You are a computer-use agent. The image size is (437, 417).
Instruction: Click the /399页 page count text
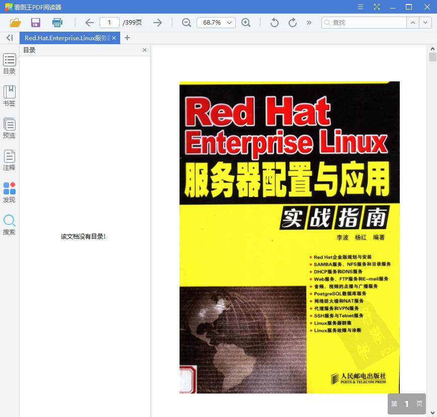click(x=132, y=23)
